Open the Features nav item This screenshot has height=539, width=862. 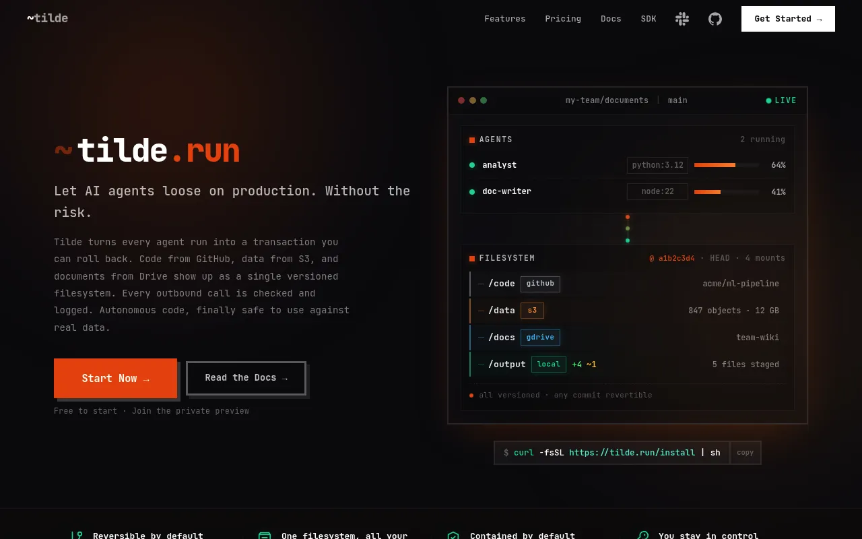coord(505,19)
